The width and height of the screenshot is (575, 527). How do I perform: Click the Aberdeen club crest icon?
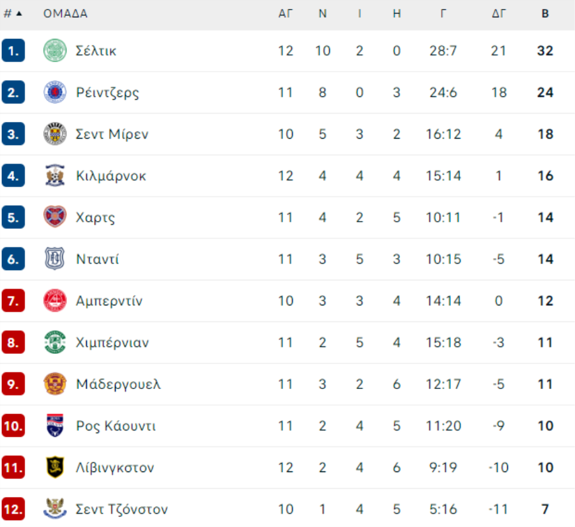[x=55, y=301]
